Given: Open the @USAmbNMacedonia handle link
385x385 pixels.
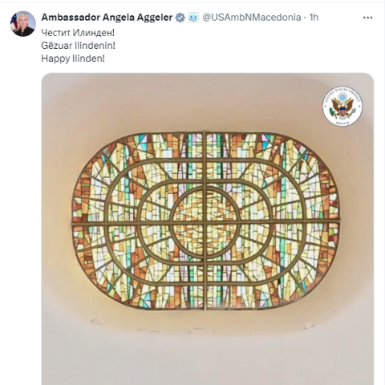Looking at the screenshot, I should tap(252, 18).
